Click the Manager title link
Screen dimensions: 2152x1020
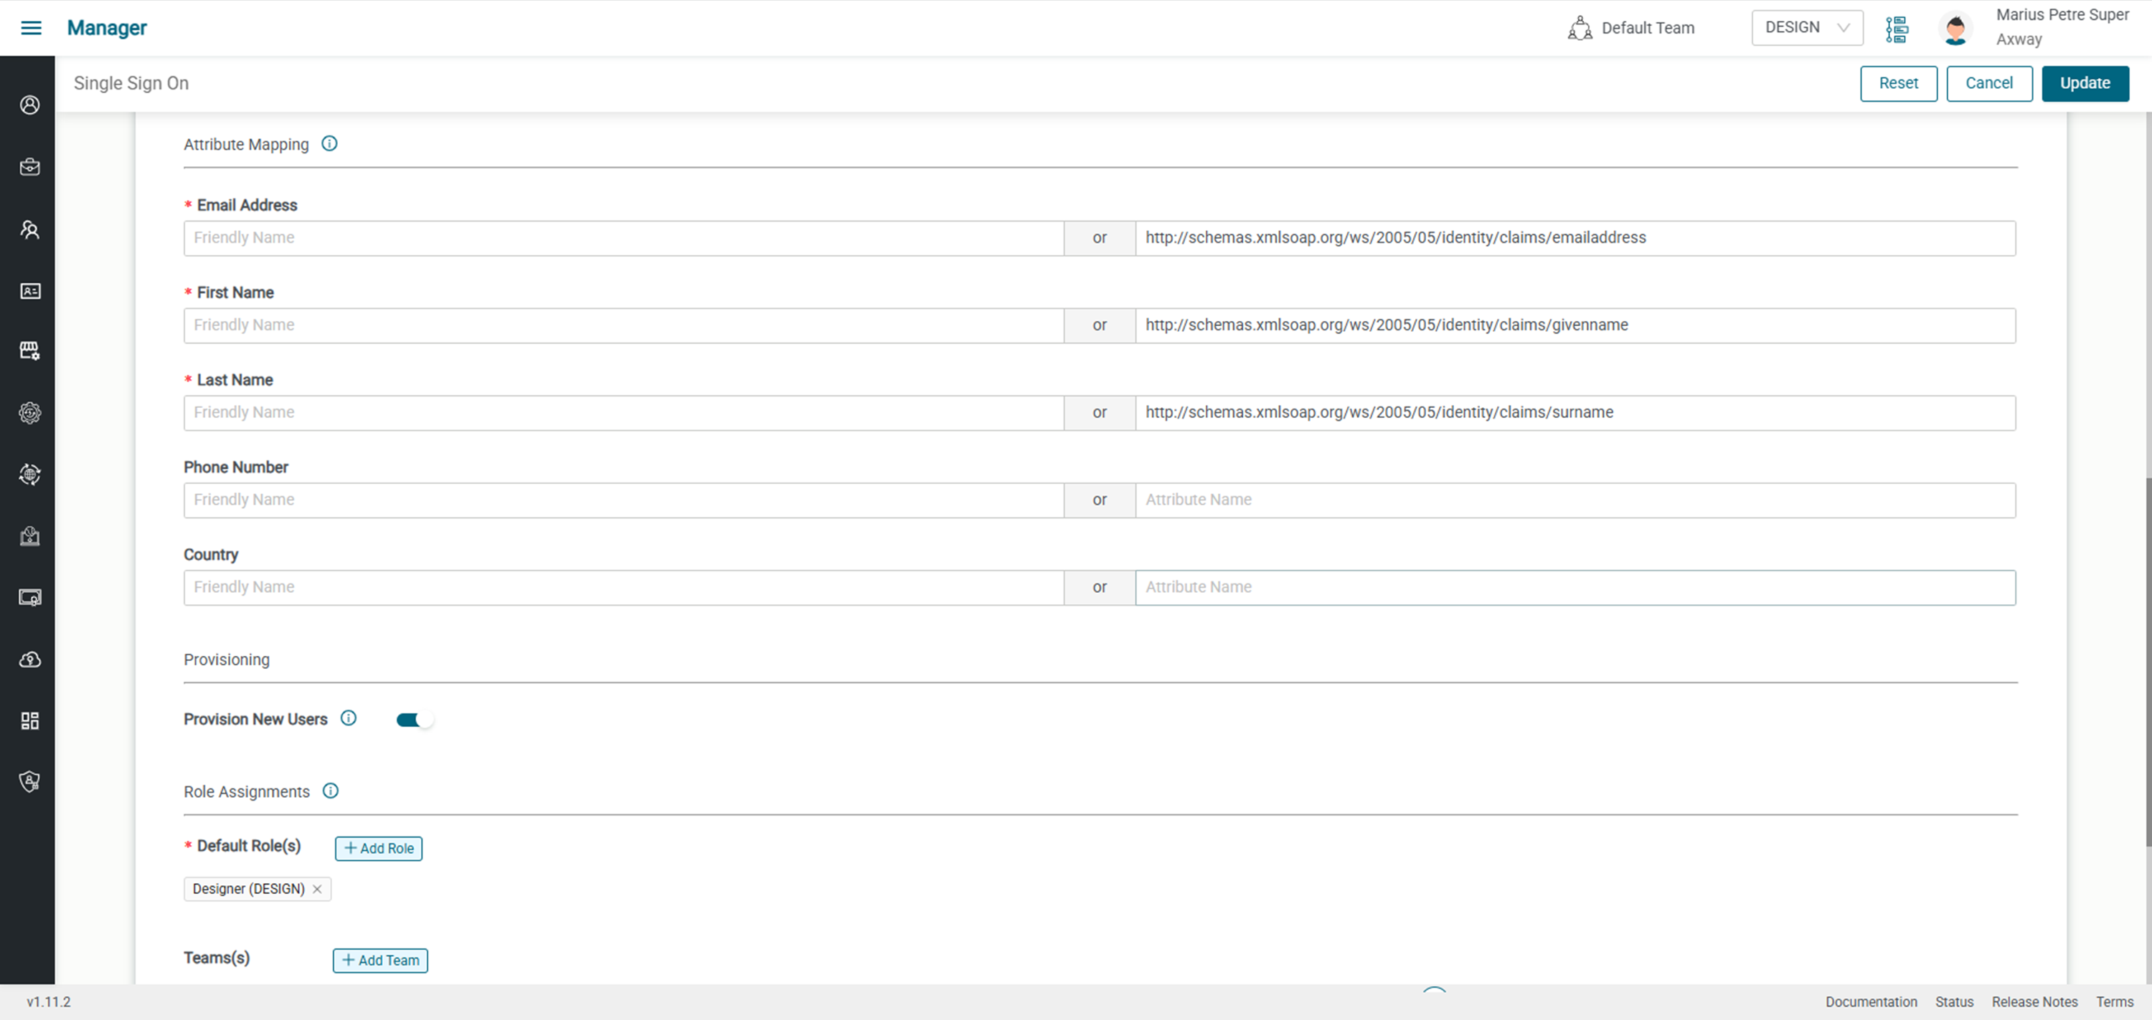[107, 27]
